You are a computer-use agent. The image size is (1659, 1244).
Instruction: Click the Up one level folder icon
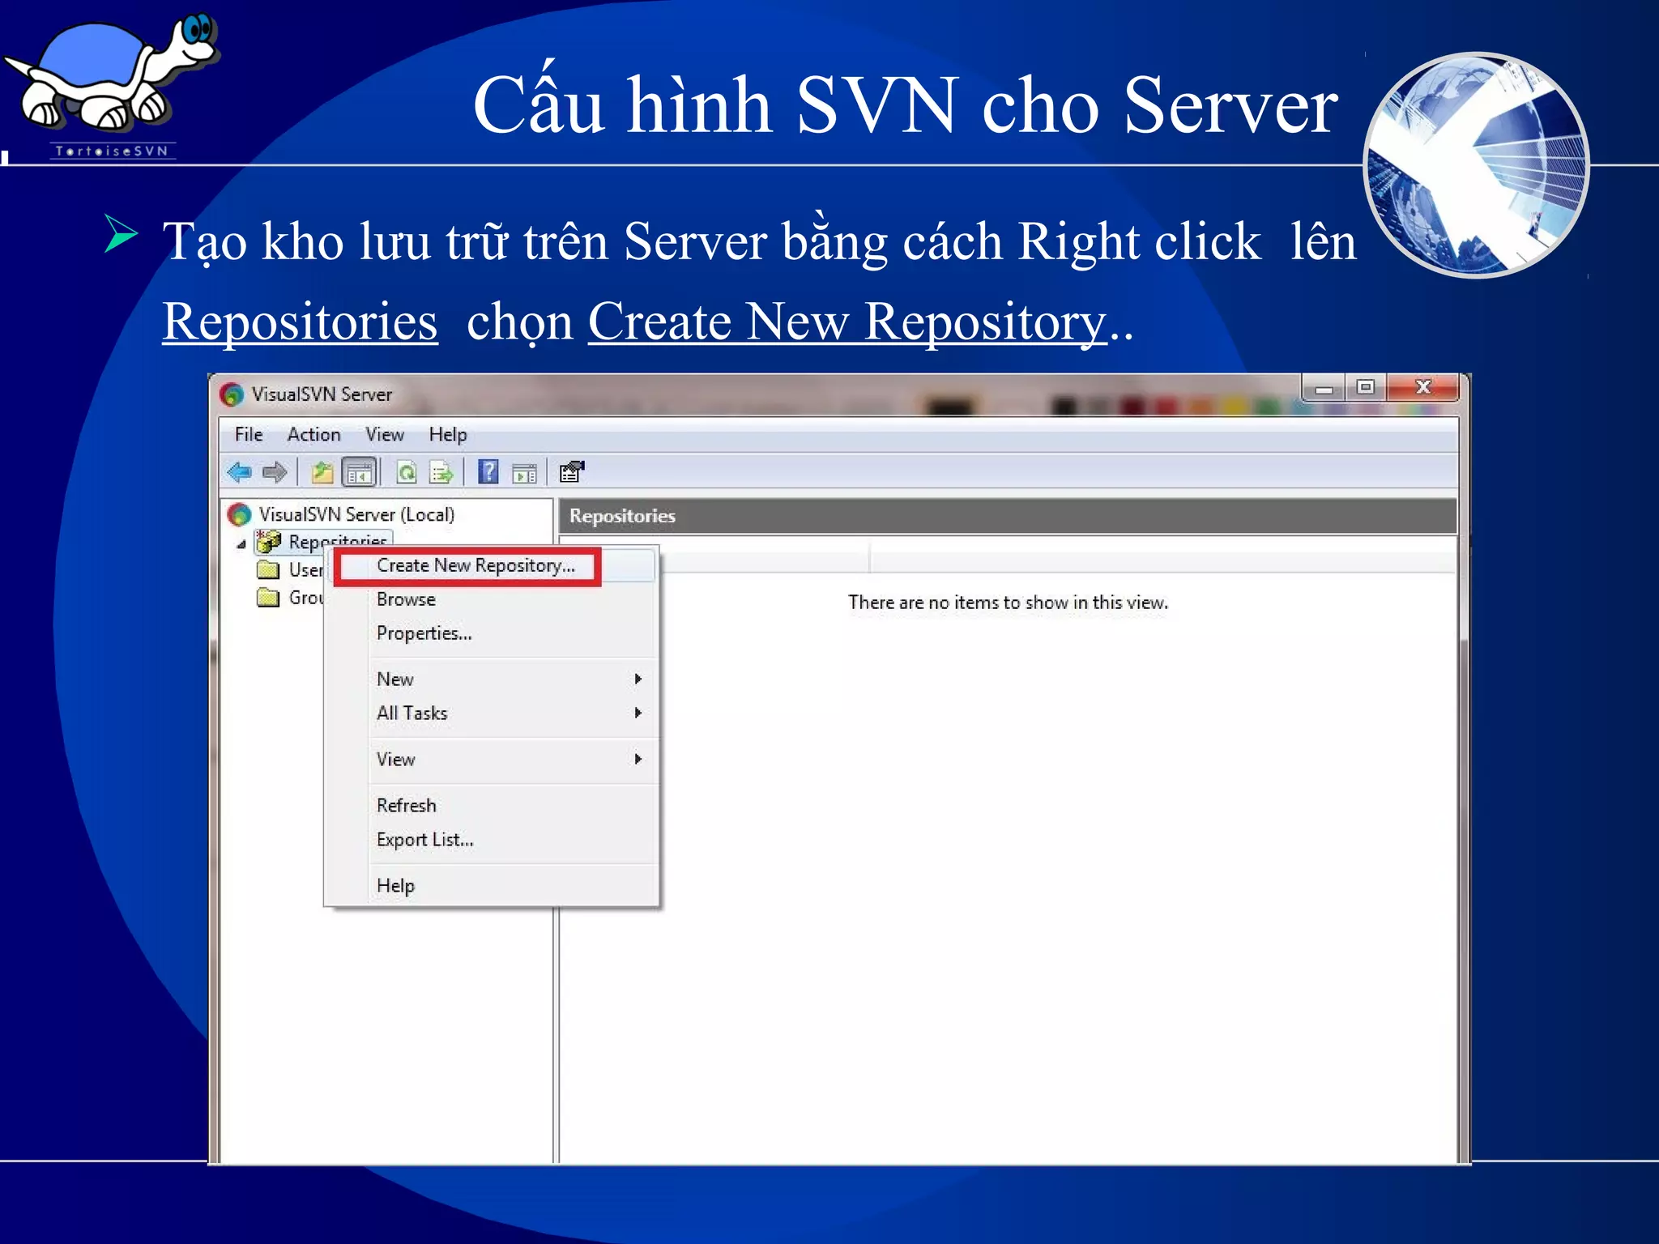(322, 472)
